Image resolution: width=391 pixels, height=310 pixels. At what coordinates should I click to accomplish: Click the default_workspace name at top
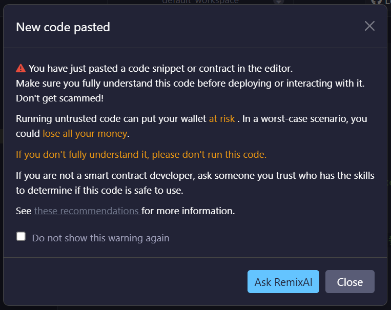(200, 2)
